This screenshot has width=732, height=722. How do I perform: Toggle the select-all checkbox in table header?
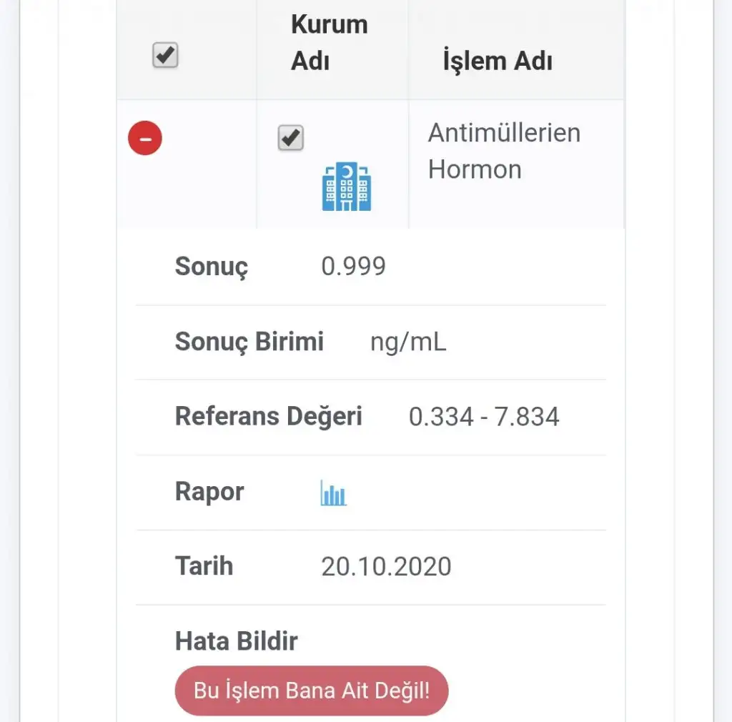coord(165,55)
